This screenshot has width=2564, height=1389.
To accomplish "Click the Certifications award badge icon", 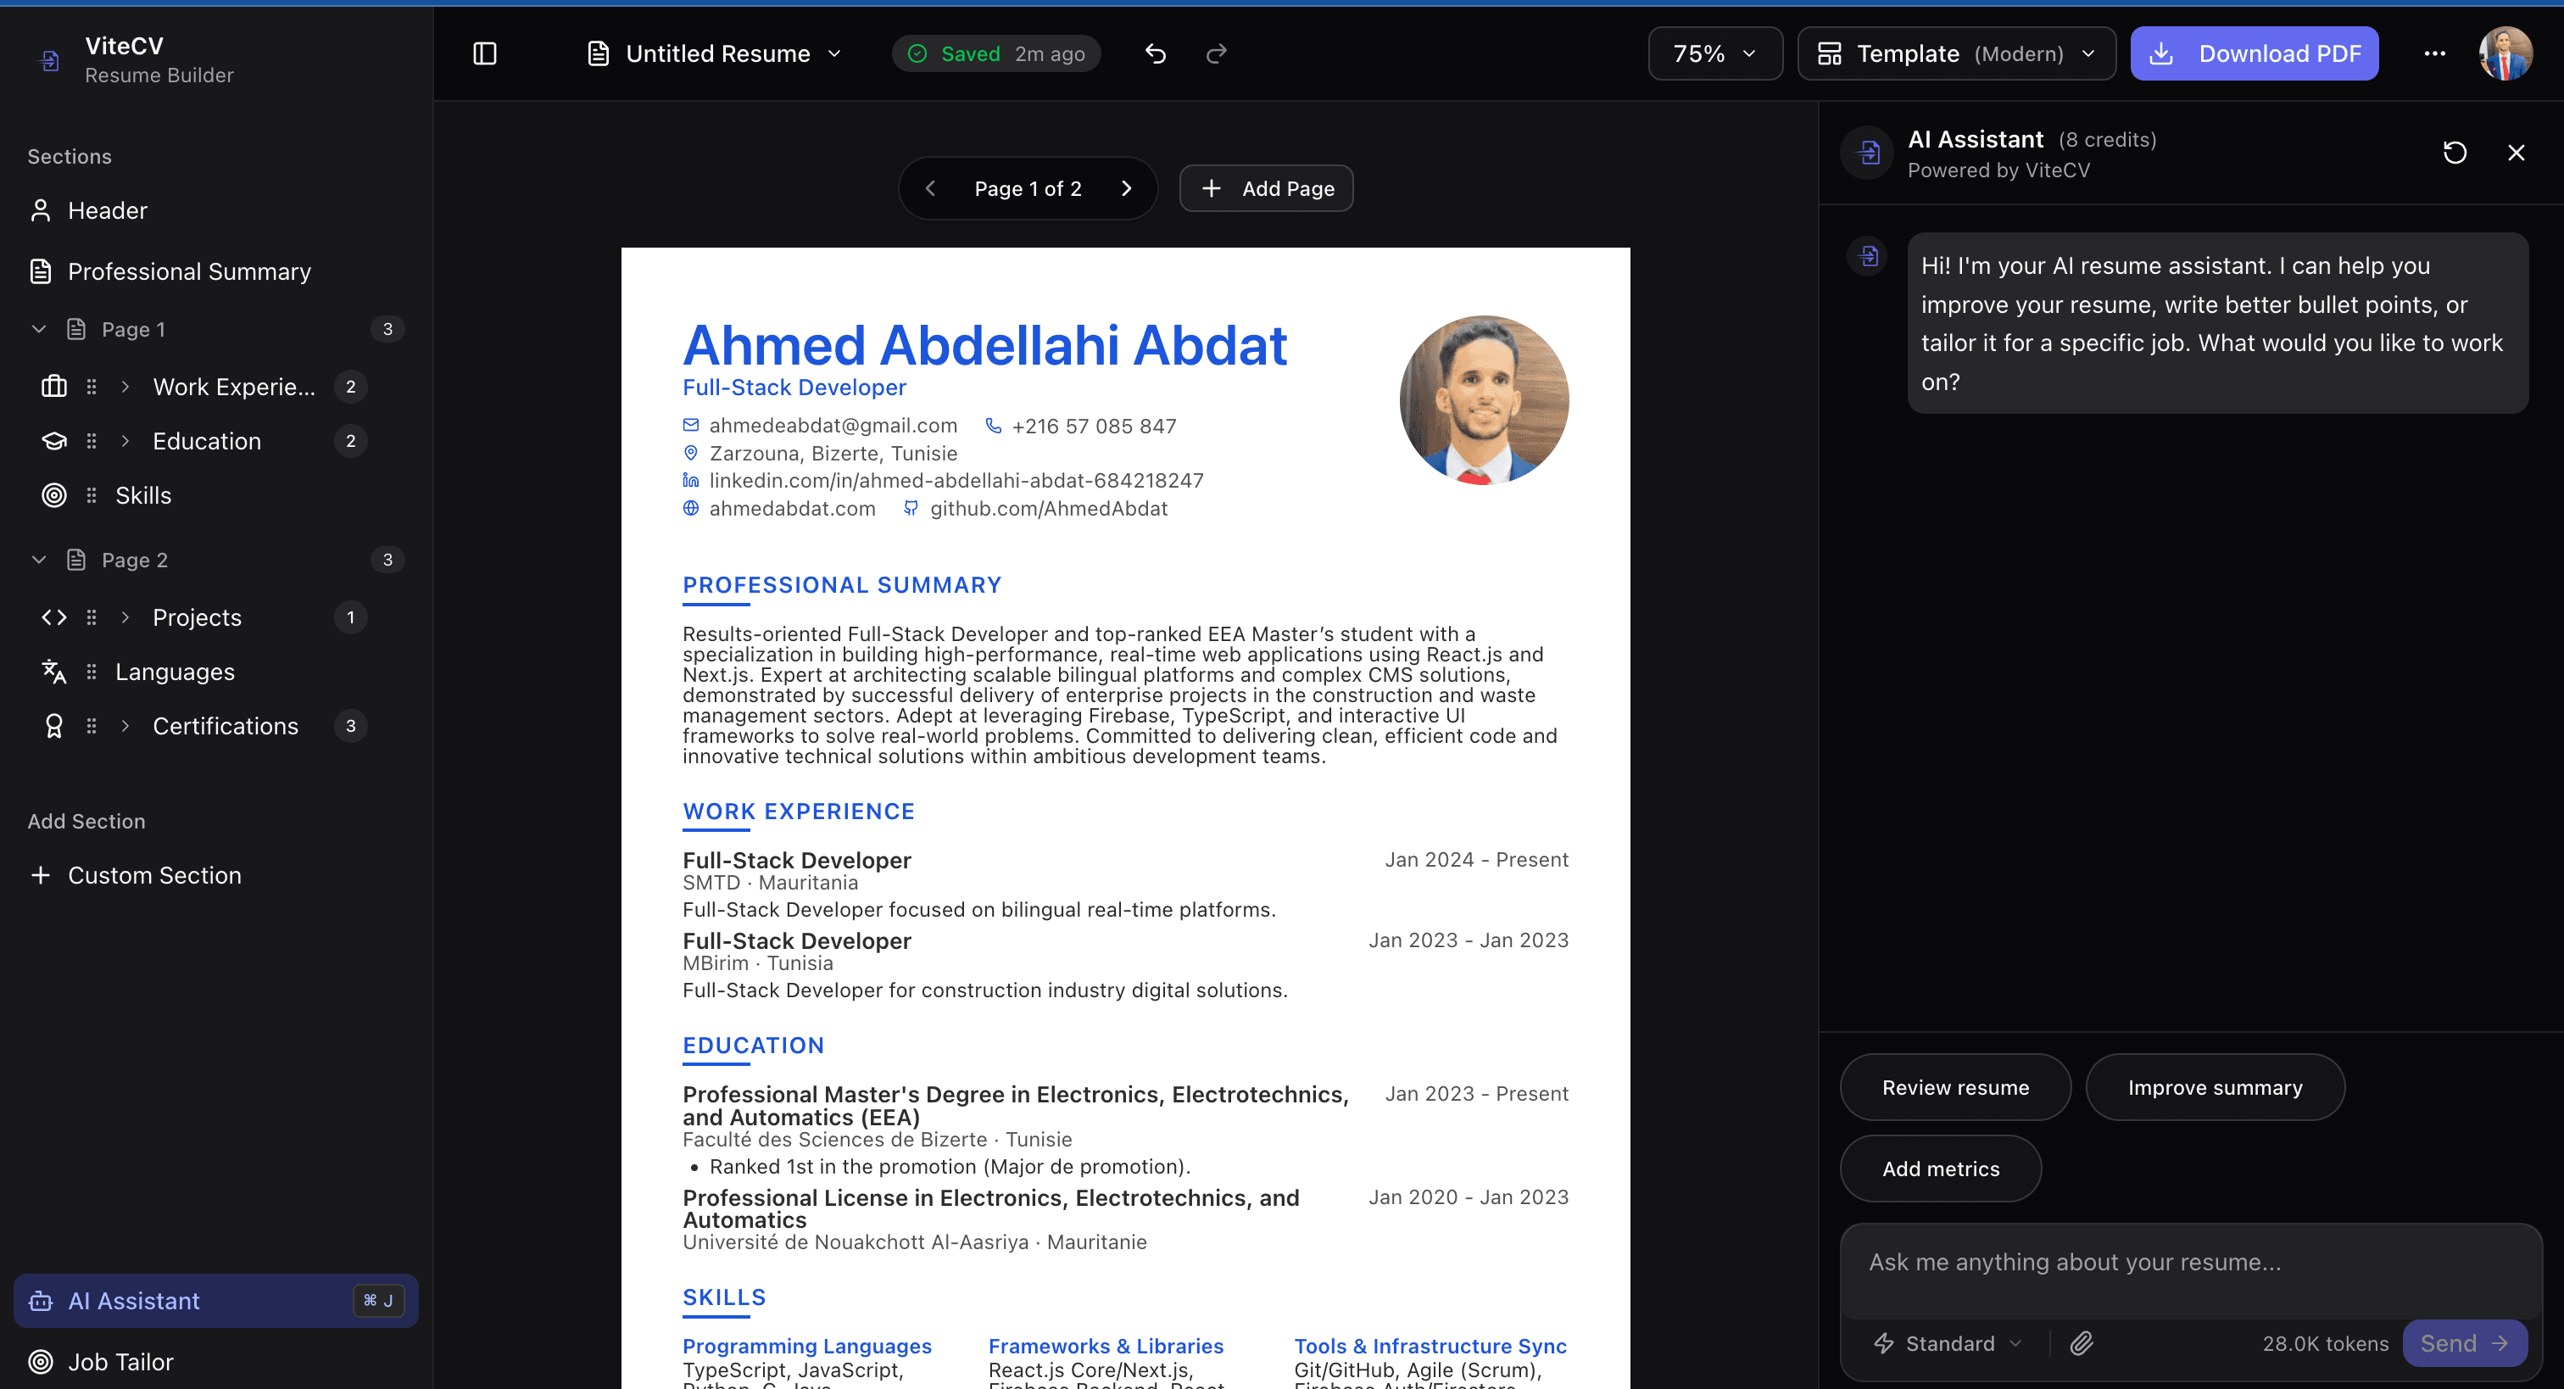I will pyautogui.click(x=53, y=725).
